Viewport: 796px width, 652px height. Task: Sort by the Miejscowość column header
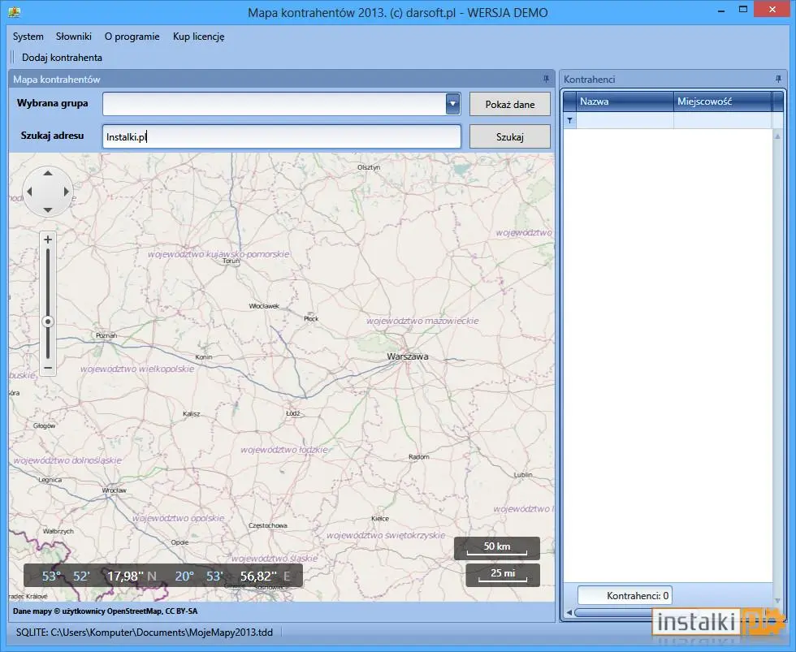click(x=722, y=101)
